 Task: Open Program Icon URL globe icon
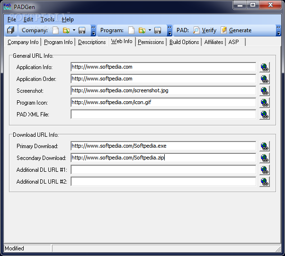(265, 103)
